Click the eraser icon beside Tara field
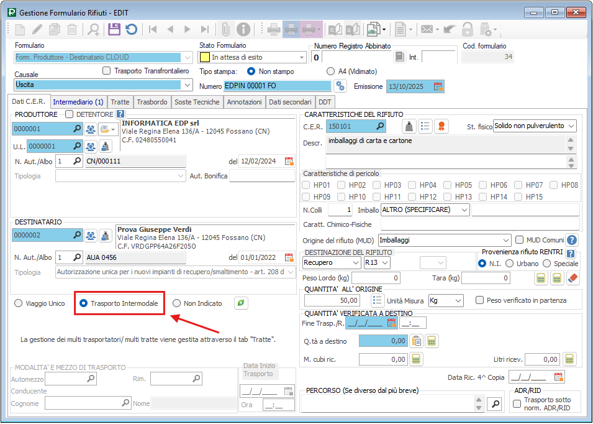Screen dimensions: 593x424 tap(573, 279)
